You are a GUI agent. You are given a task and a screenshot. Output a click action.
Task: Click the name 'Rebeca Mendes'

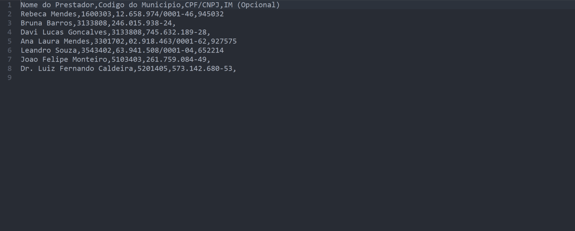pyautogui.click(x=49, y=14)
